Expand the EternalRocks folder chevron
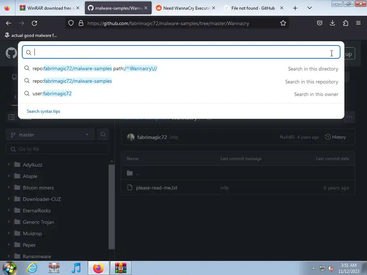 [x=9, y=210]
